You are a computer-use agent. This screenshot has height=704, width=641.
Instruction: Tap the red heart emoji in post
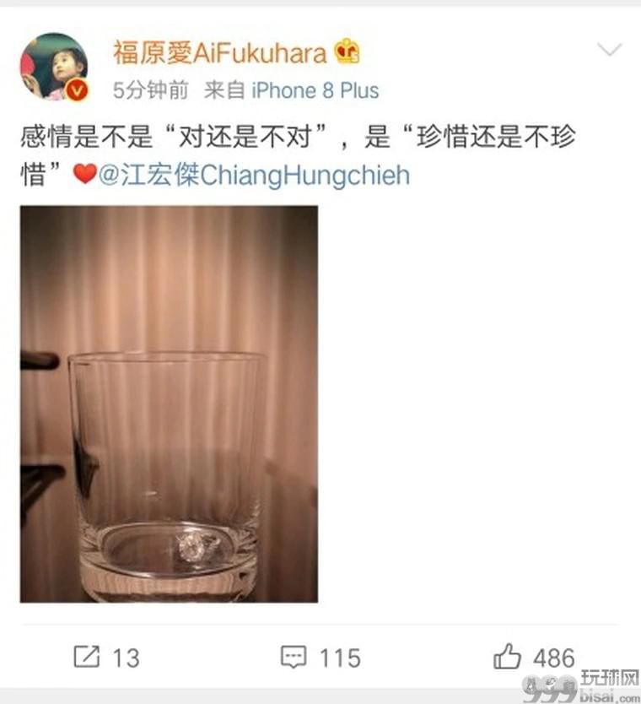[85, 174]
